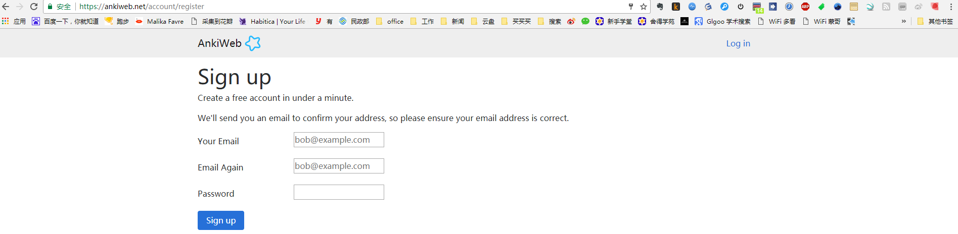The image size is (958, 234).
Task: Click the Weibo extension icon
Action: point(571,21)
